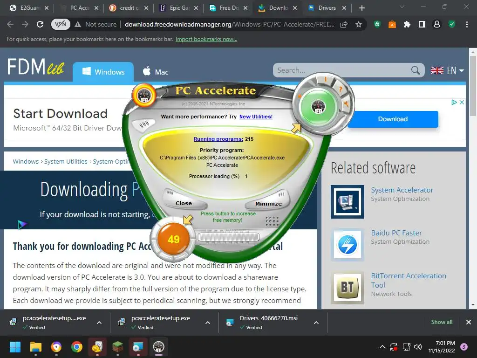Click the AdChoices triangle icon
The image size is (477, 358).
pyautogui.click(x=454, y=102)
